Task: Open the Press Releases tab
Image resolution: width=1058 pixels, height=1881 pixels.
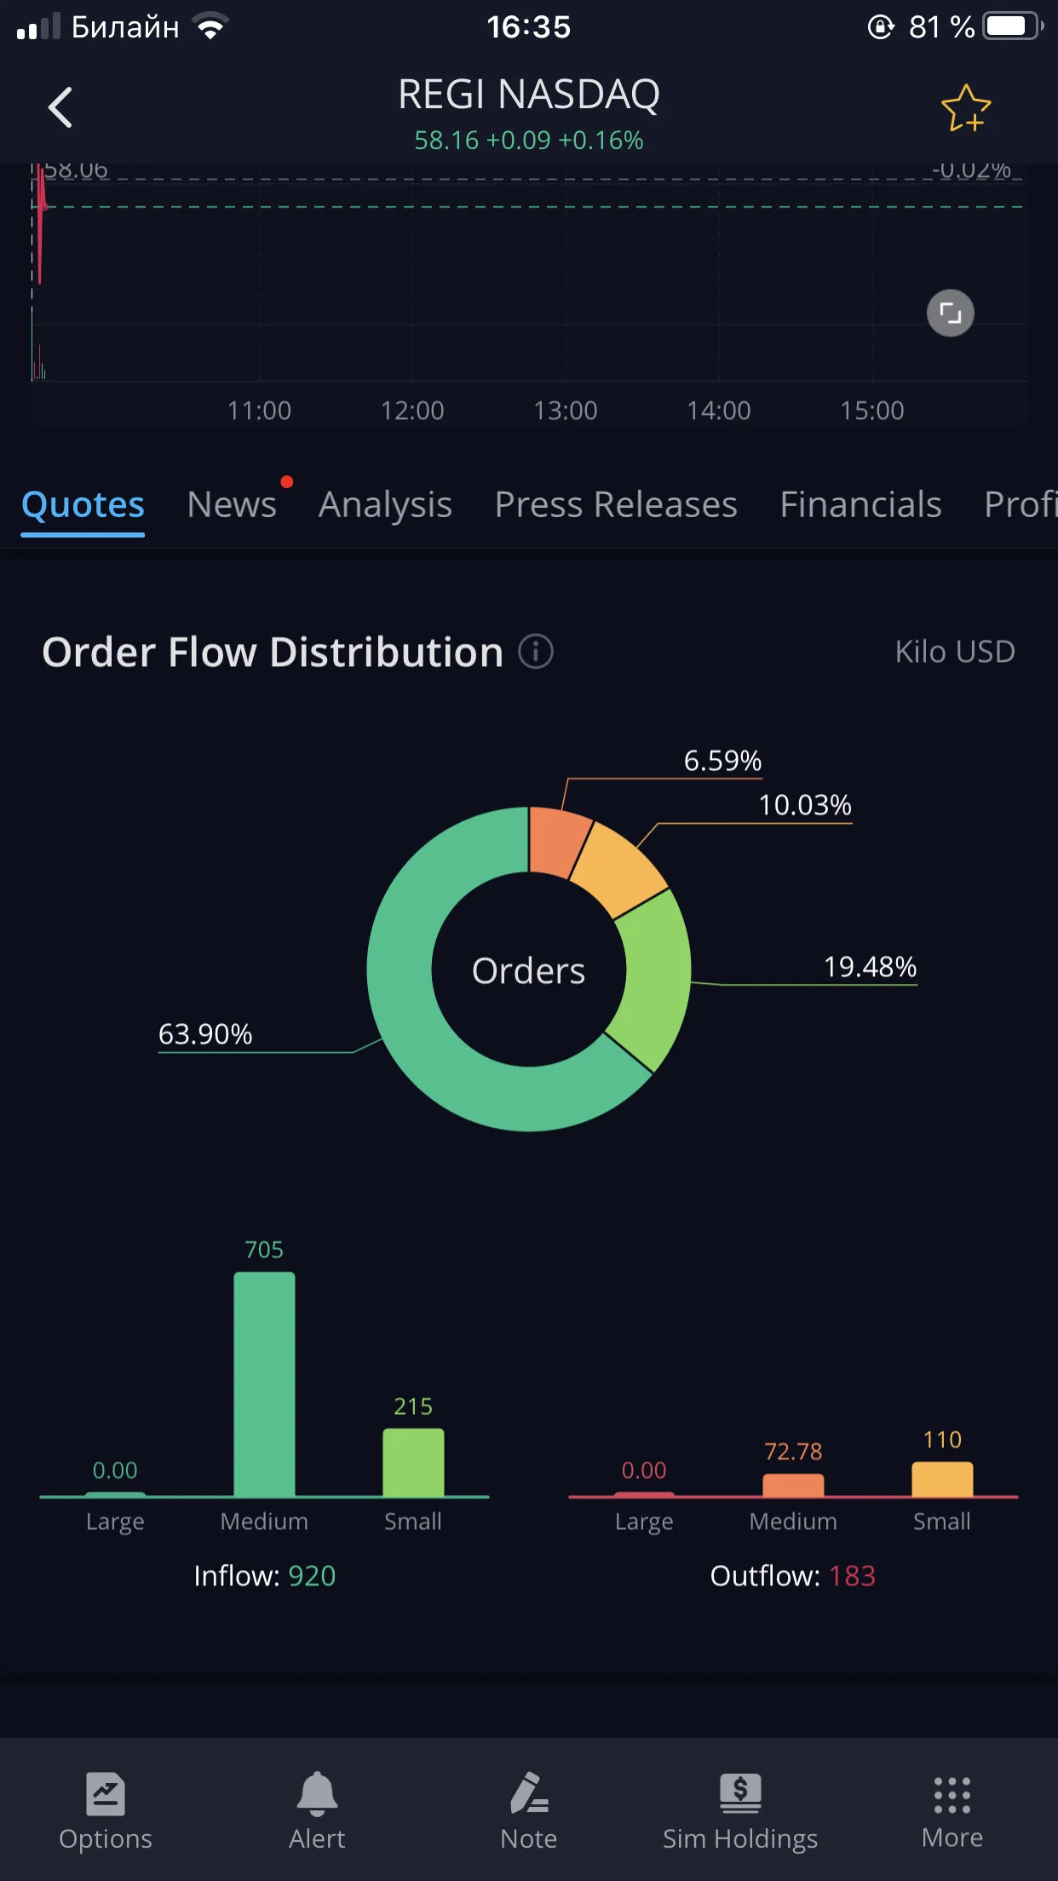Action: coord(616,504)
